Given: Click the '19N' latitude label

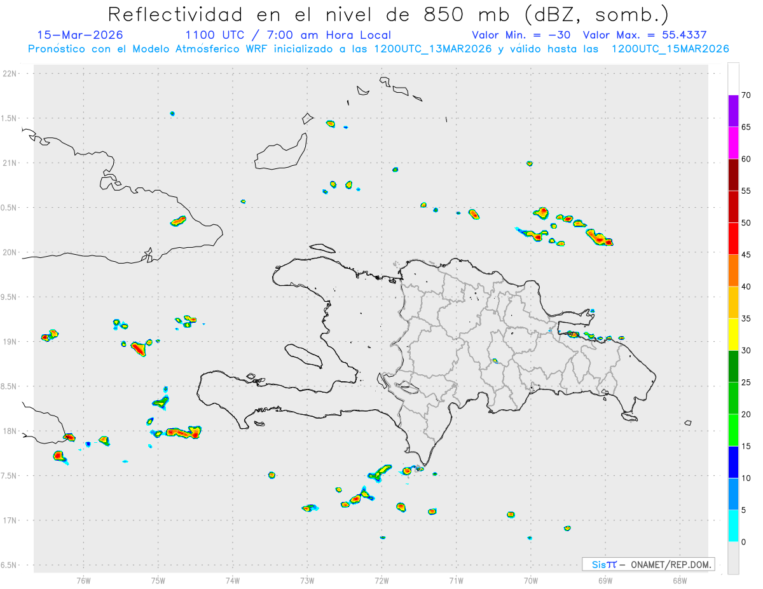Looking at the screenshot, I should tap(11, 342).
